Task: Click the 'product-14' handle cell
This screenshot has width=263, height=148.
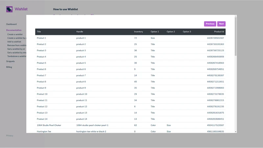Action: 82,119
